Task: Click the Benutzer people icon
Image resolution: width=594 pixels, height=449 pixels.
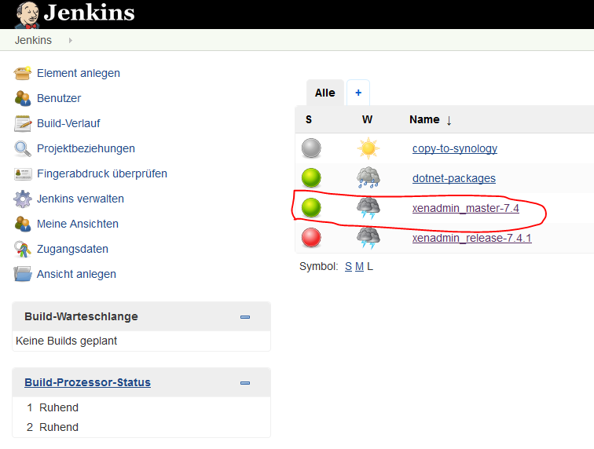Action: point(23,98)
